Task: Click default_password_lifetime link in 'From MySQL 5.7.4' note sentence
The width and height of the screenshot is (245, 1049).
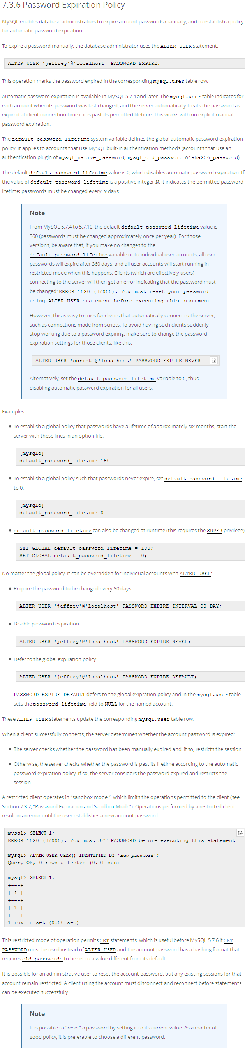Action: [160, 227]
